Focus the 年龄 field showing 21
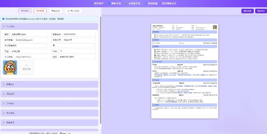 coord(77,51)
